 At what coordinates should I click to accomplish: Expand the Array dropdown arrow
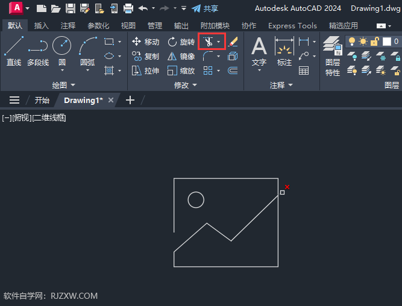[218, 70]
